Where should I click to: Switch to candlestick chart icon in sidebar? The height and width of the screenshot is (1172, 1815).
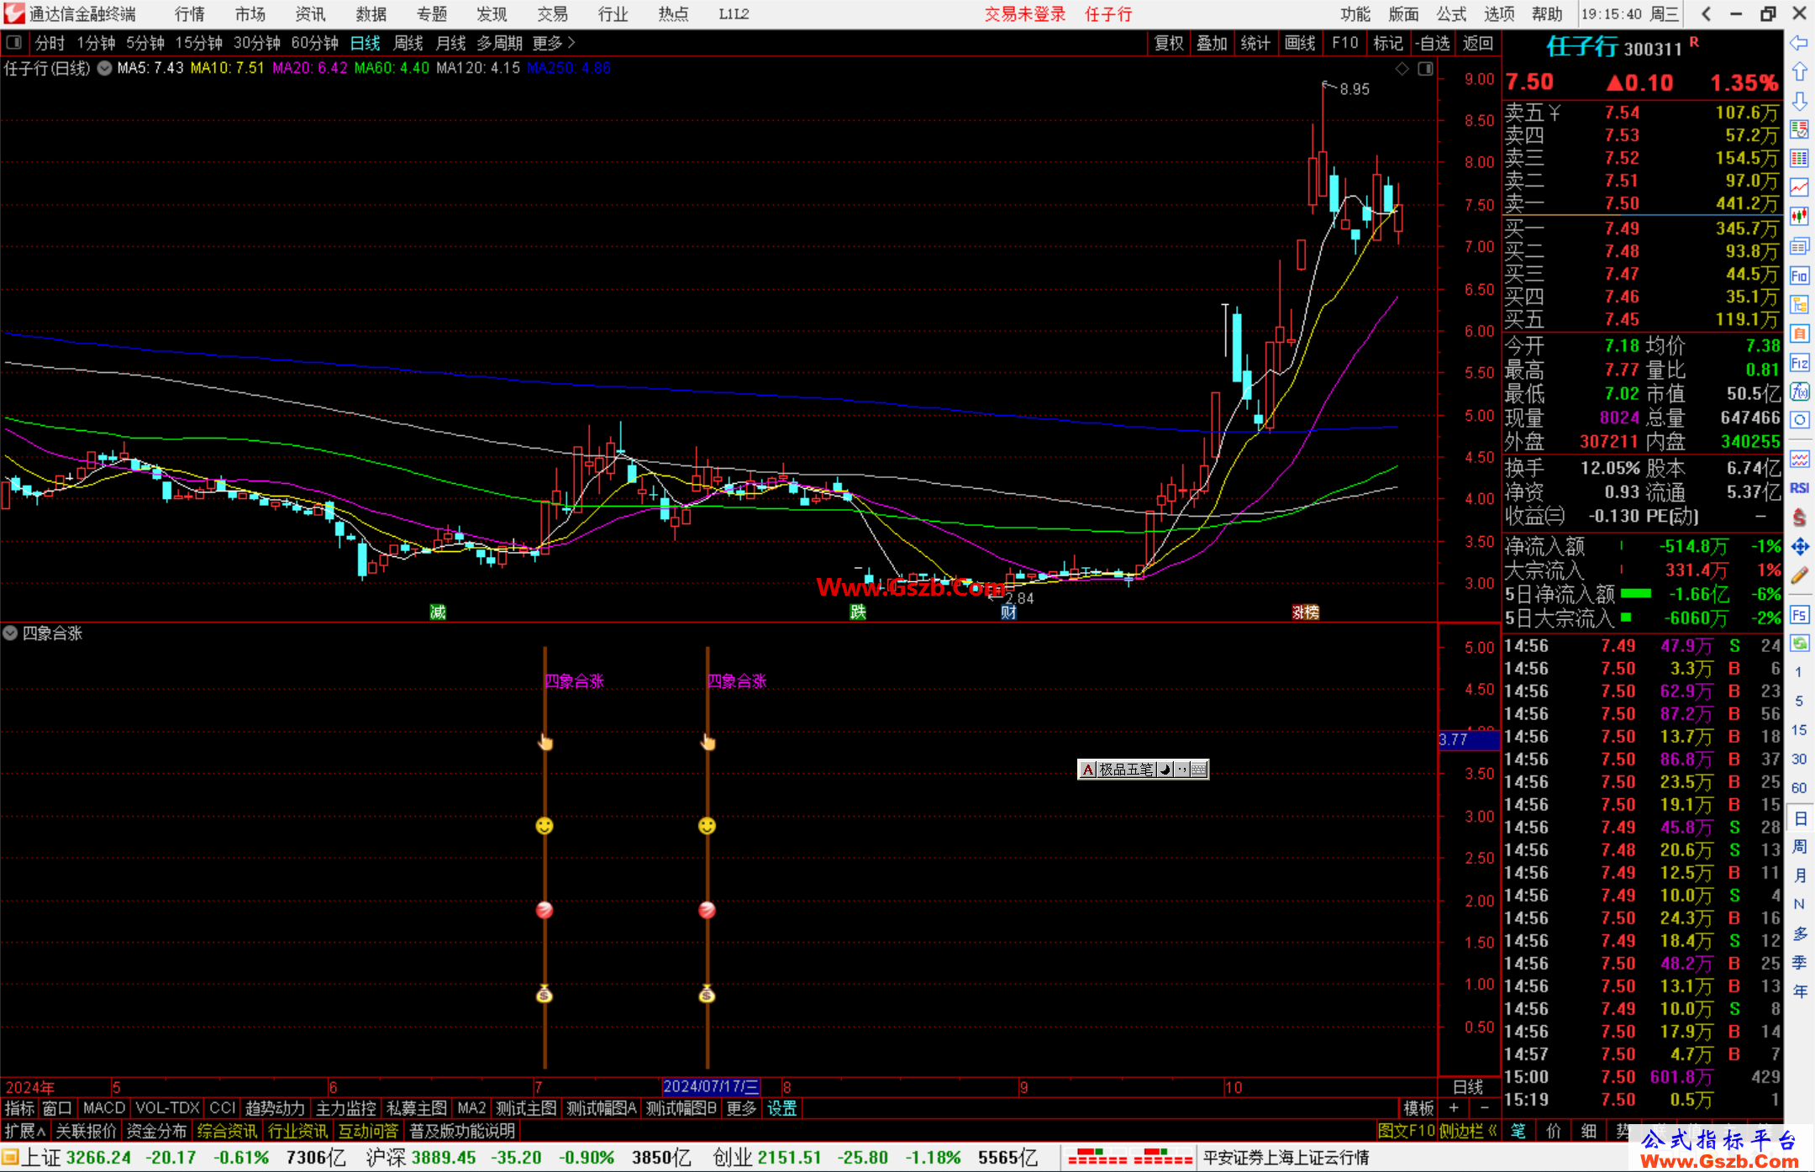[1799, 217]
